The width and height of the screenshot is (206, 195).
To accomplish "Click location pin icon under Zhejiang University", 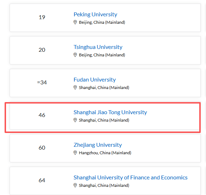I will click(75, 153).
